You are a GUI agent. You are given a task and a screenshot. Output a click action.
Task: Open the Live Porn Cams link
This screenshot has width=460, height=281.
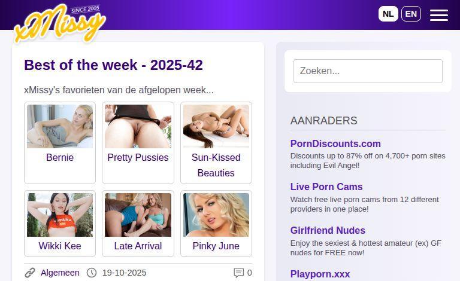(326, 187)
